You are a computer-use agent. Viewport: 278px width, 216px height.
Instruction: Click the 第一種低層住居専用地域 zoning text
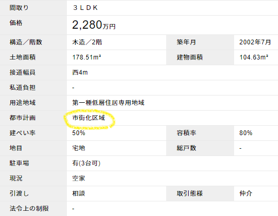(x=108, y=103)
